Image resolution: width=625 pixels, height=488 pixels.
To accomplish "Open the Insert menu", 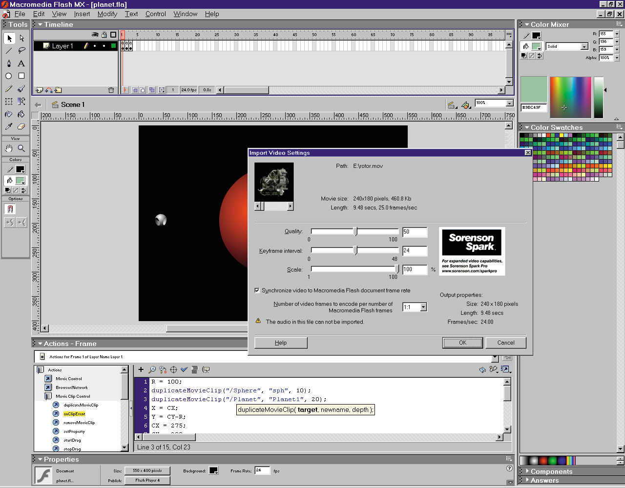I will click(x=82, y=14).
